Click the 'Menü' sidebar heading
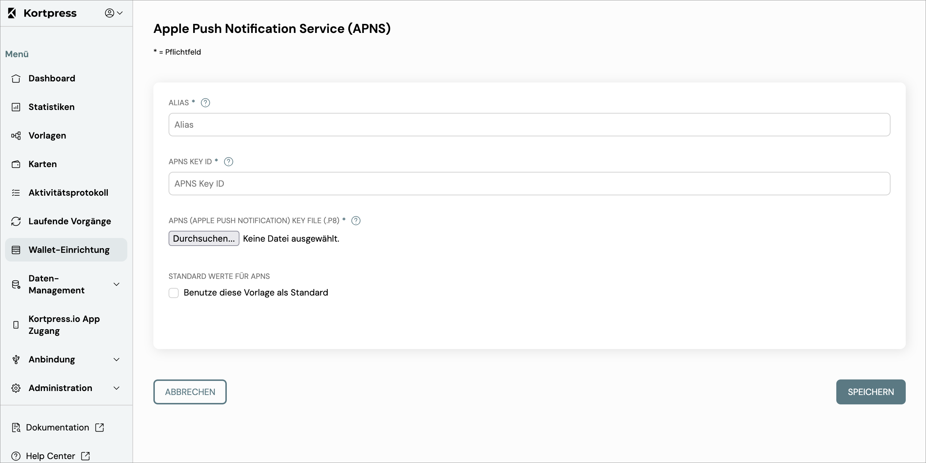The width and height of the screenshot is (926, 463). tap(17, 54)
